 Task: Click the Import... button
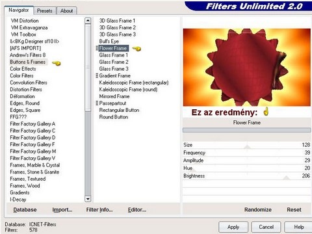click(62, 210)
